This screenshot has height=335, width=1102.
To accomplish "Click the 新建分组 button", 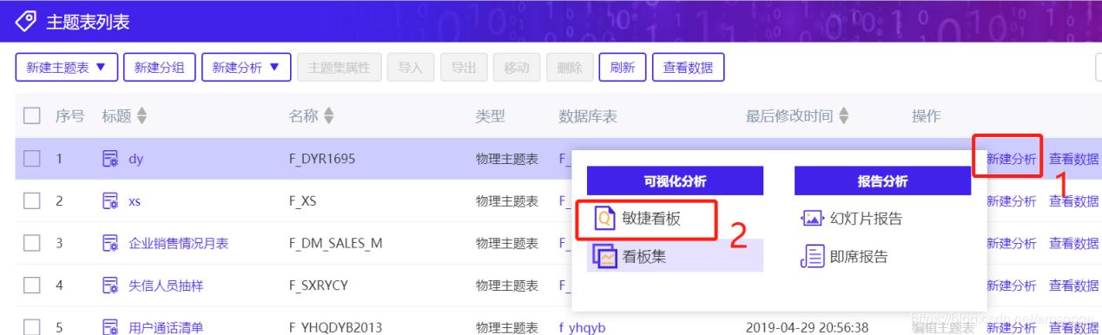I will point(160,68).
